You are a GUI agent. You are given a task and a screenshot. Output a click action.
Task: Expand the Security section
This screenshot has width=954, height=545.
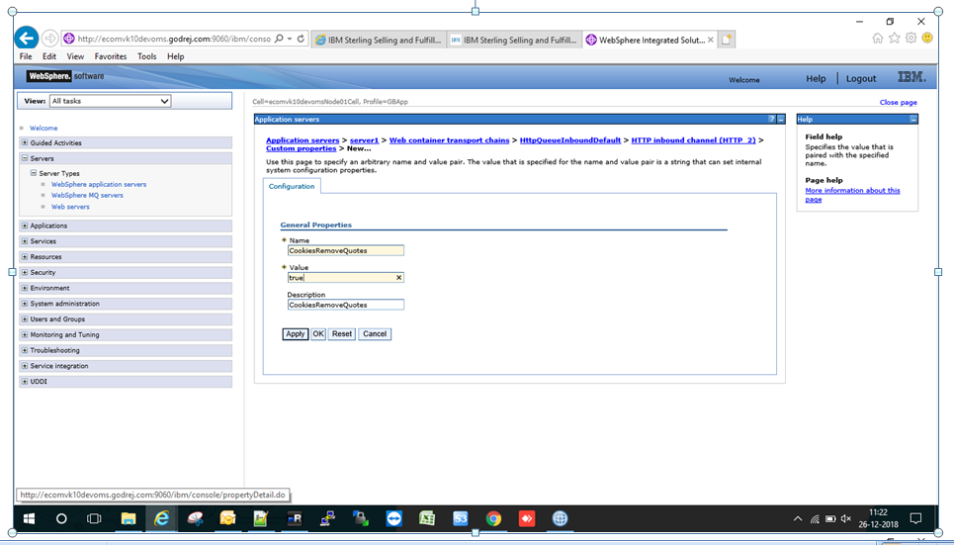(x=25, y=272)
